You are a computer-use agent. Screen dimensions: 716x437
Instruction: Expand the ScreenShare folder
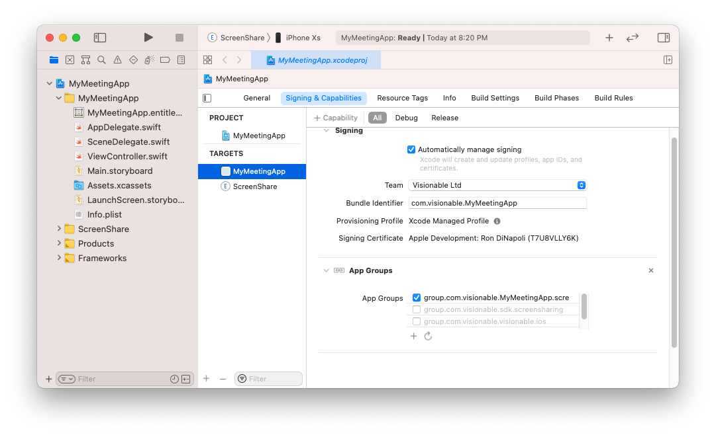click(x=58, y=229)
